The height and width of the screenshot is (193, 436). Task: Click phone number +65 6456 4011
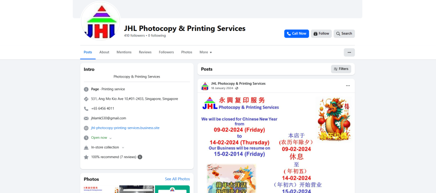(x=103, y=109)
